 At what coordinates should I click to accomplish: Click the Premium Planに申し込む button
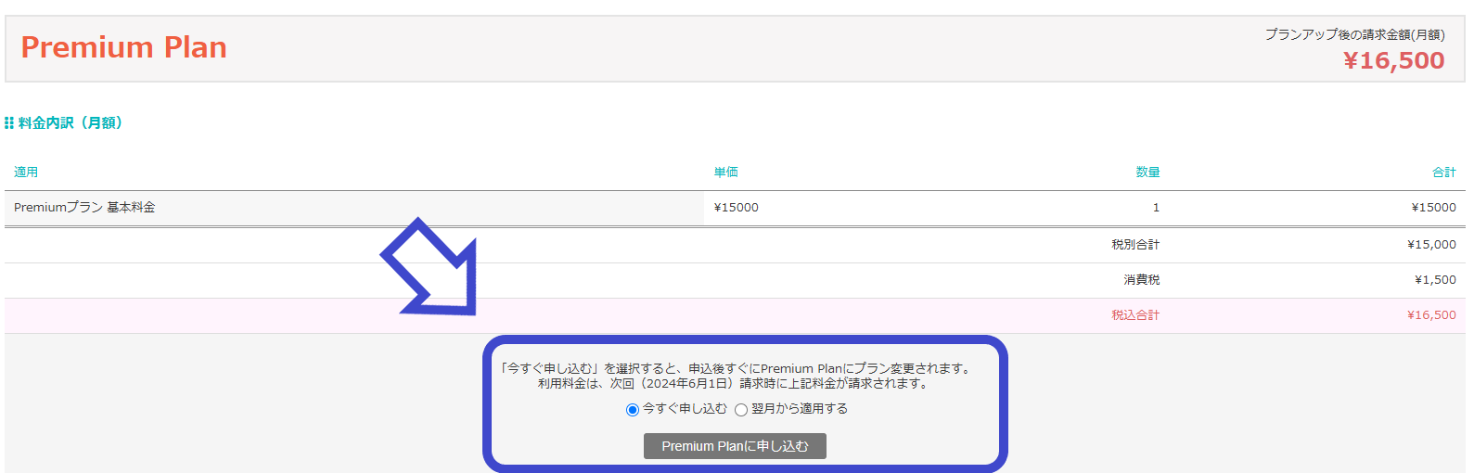(x=735, y=446)
